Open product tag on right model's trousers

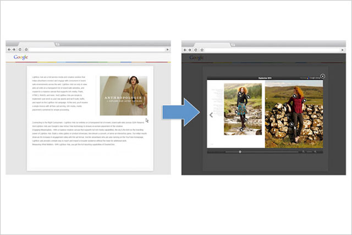[291, 124]
